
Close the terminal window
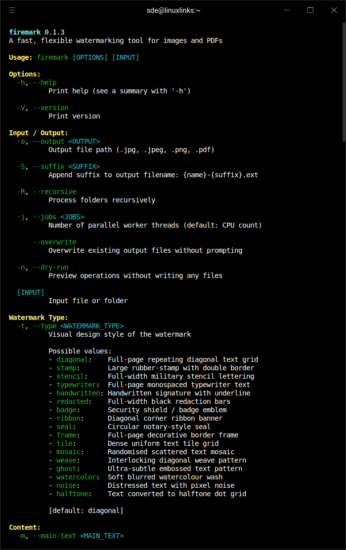point(334,10)
